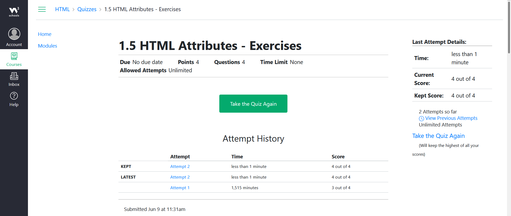This screenshot has width=511, height=216.
Task: Go to HTML breadcrumb link
Action: [x=62, y=9]
